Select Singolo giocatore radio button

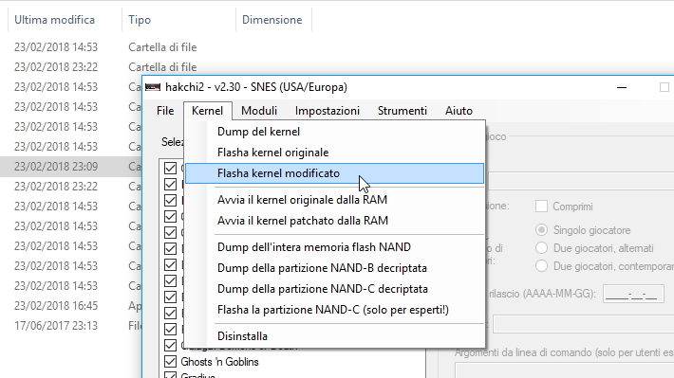click(541, 230)
